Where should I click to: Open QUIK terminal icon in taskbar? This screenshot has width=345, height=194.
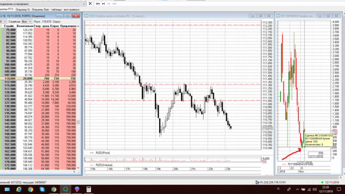[x=66, y=189]
